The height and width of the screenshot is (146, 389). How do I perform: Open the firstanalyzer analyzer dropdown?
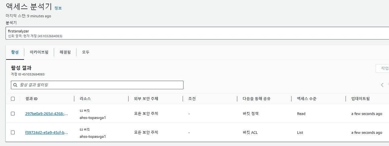pyautogui.click(x=197, y=33)
